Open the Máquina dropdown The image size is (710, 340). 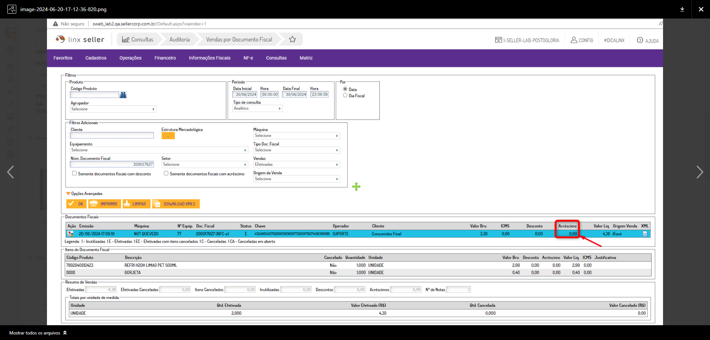click(297, 136)
